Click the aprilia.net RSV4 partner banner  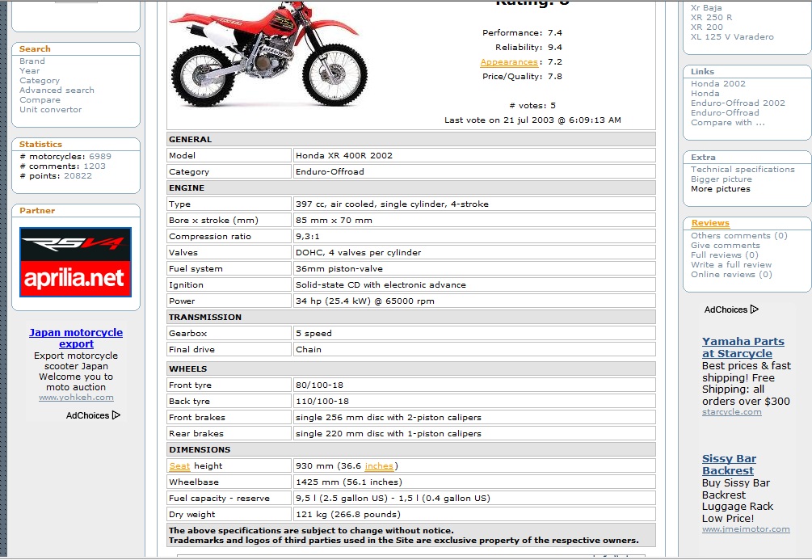pos(75,262)
